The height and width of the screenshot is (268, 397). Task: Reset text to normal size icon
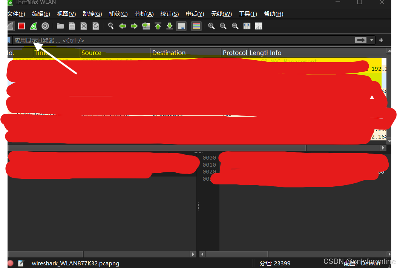pos(235,26)
